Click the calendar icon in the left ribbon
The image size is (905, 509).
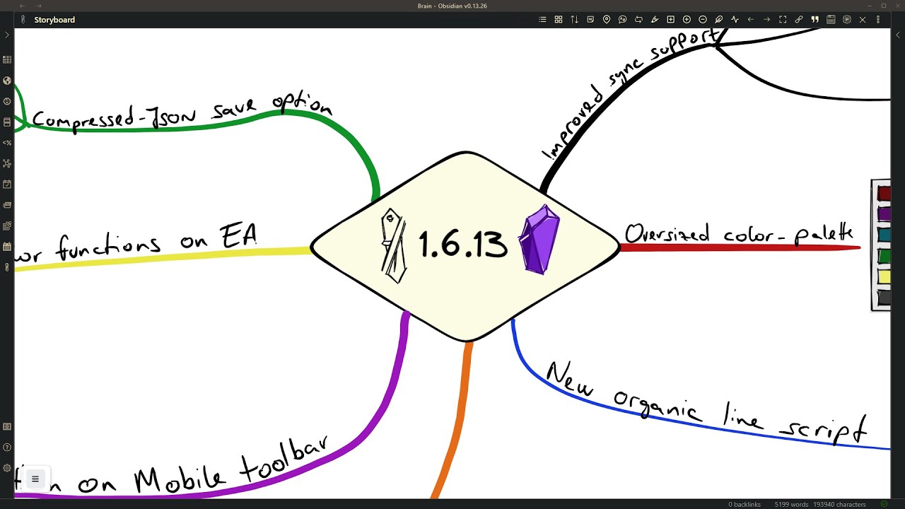click(7, 247)
